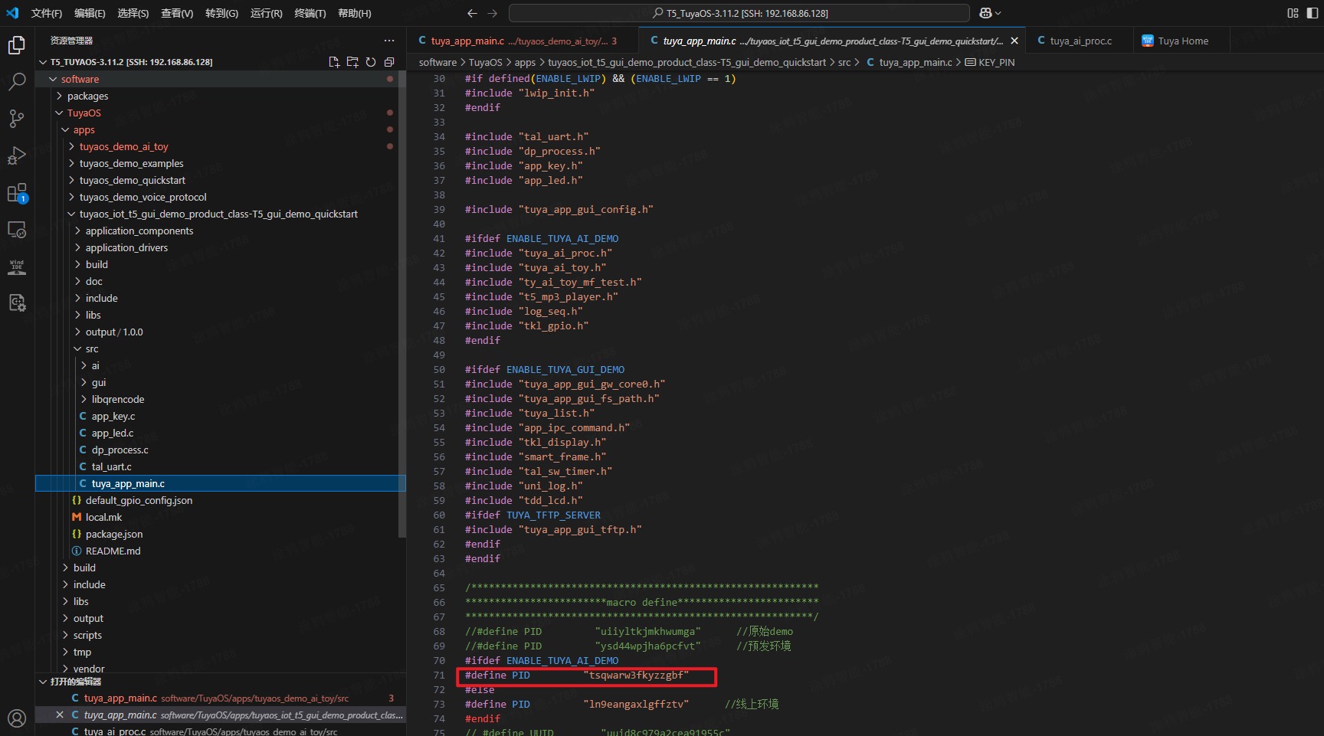Click the New Folder icon in explorer

pos(352,62)
